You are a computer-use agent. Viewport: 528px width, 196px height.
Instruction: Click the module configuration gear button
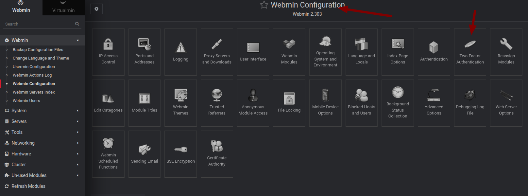pos(96,9)
